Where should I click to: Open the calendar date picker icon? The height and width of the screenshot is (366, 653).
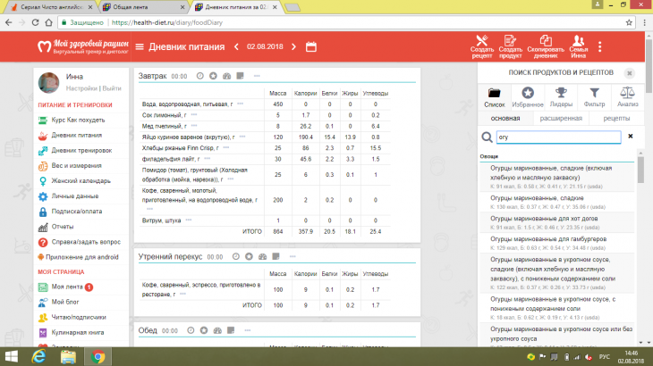point(311,46)
